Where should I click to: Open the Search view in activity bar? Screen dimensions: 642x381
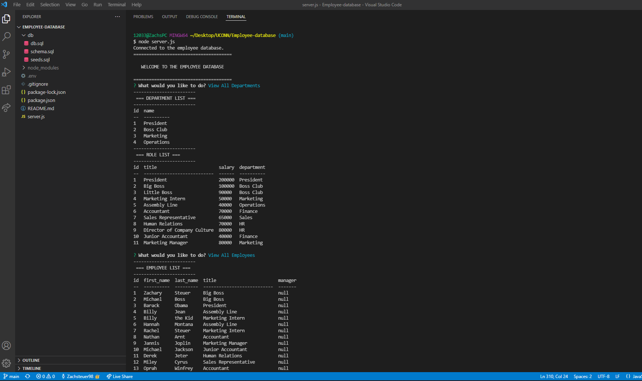(6, 36)
